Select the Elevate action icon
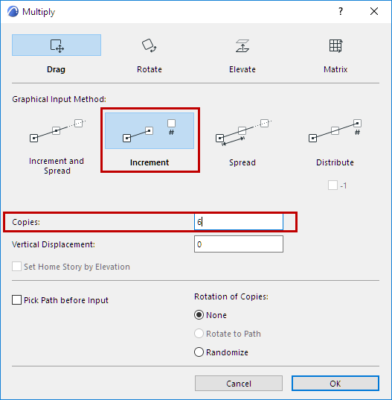 [242, 45]
